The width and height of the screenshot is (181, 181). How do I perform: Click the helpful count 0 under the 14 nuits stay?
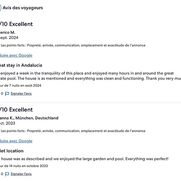[x=2, y=174]
